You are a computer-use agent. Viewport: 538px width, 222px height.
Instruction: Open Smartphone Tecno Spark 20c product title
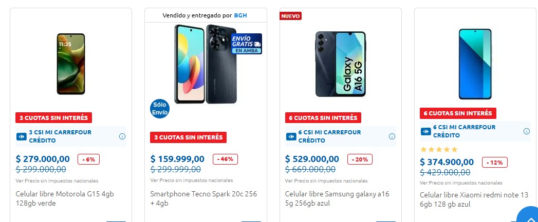tap(203, 198)
